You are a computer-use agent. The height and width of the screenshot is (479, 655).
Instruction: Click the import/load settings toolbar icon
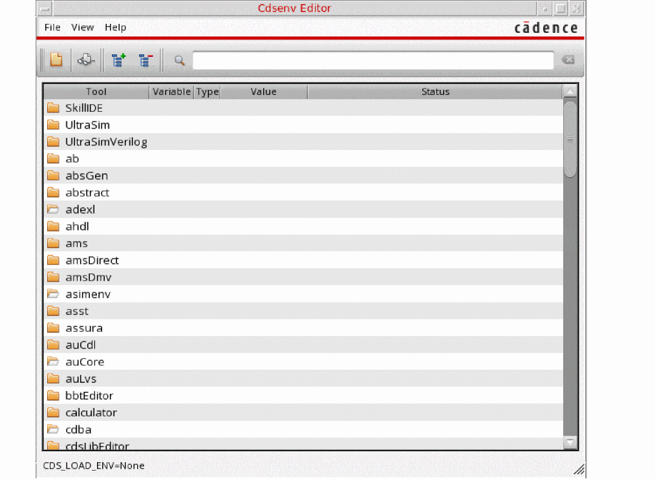(x=86, y=59)
